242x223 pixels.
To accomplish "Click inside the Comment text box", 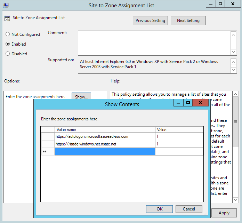I will point(154,43).
